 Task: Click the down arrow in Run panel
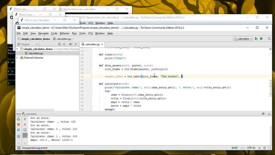point(25,124)
